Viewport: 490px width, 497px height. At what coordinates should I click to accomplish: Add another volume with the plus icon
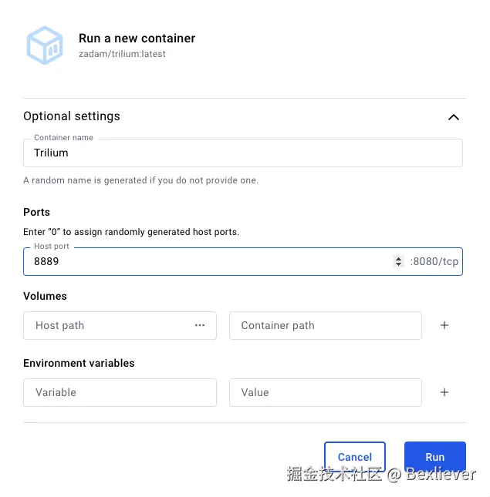tap(444, 326)
